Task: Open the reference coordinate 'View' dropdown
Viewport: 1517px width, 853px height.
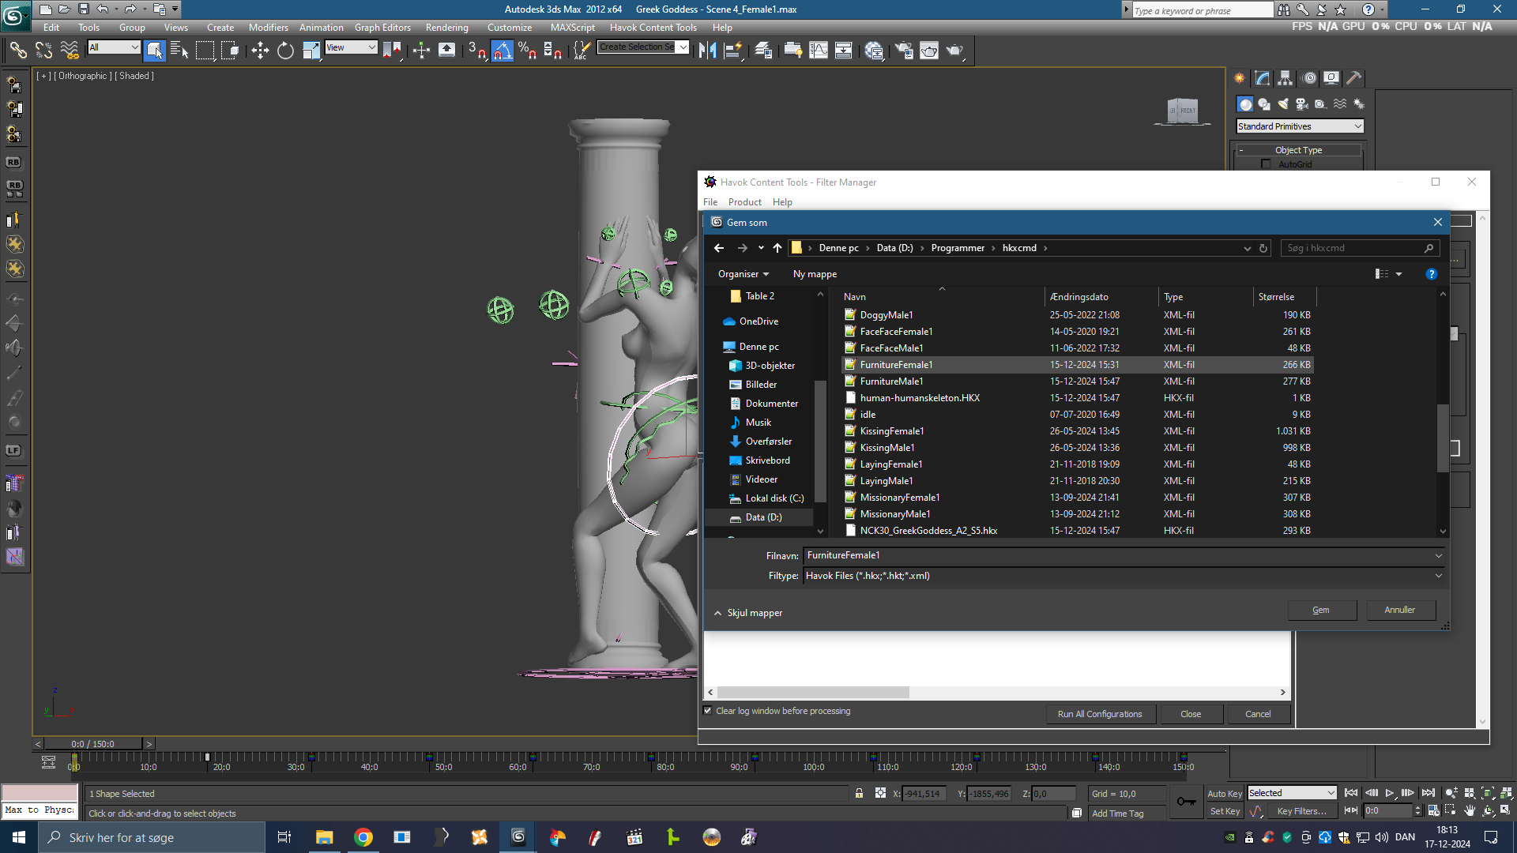Action: (x=351, y=47)
